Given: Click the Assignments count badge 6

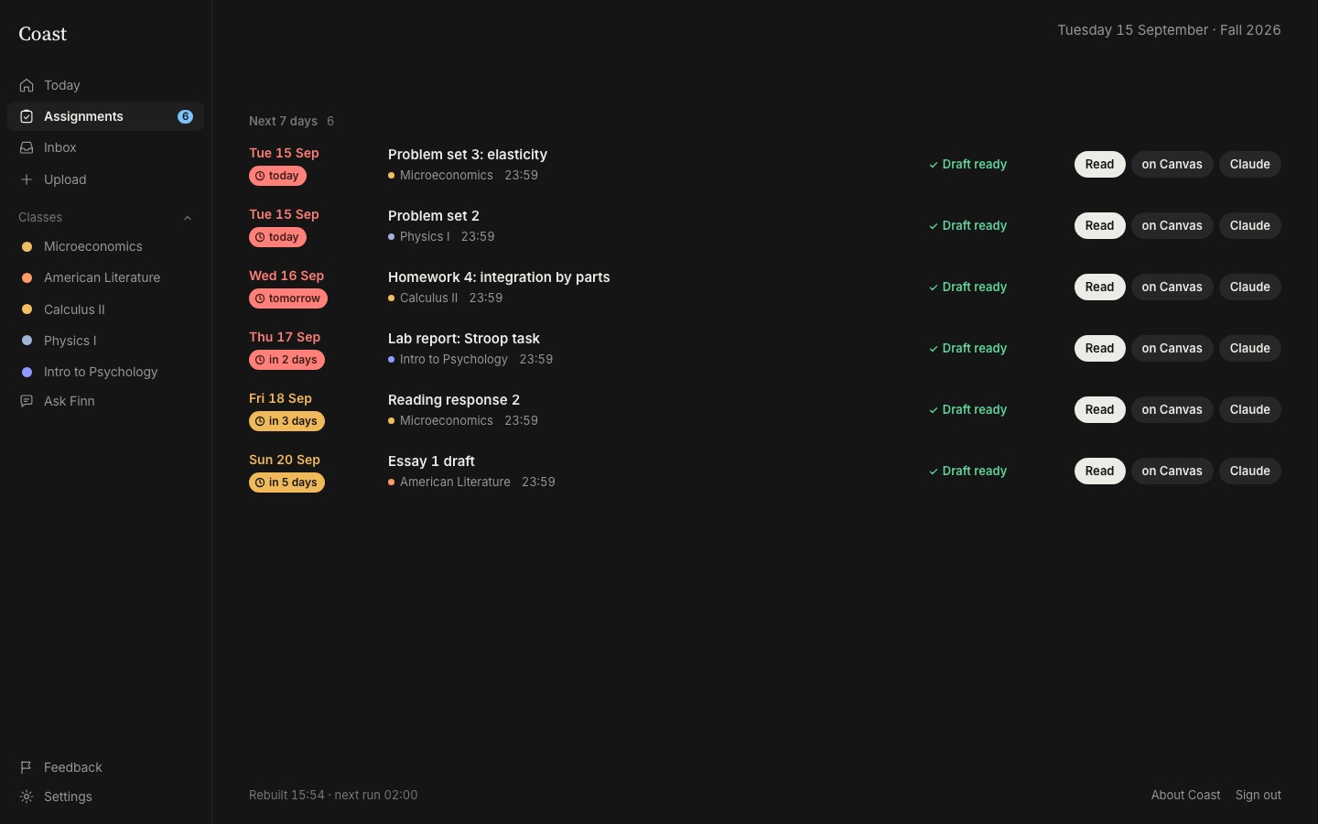Looking at the screenshot, I should coord(185,116).
